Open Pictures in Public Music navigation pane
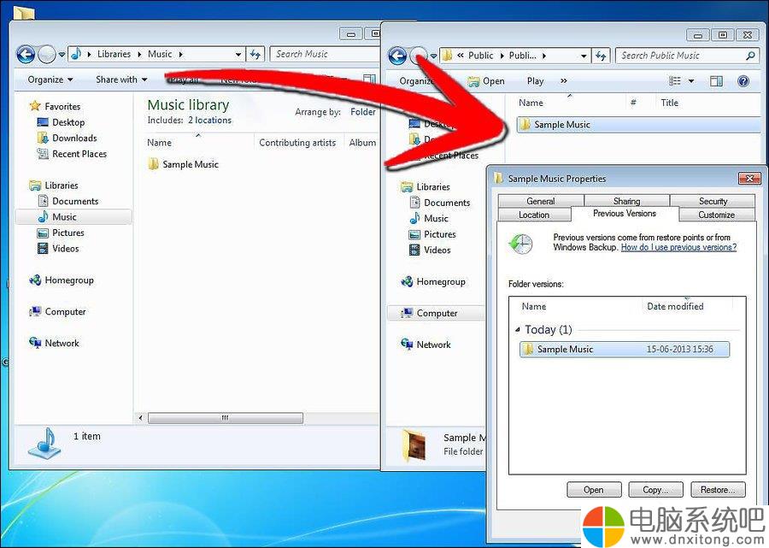 pyautogui.click(x=432, y=234)
